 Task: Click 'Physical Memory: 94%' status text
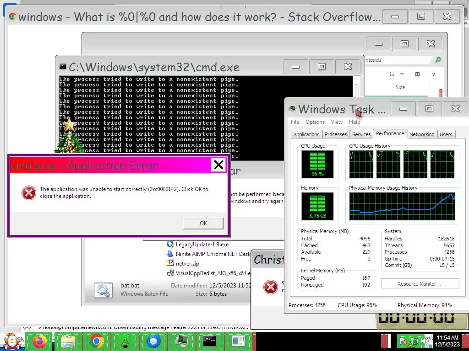pos(425,305)
